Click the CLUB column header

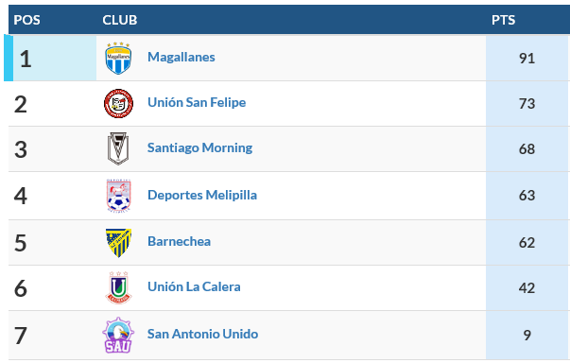pos(120,20)
